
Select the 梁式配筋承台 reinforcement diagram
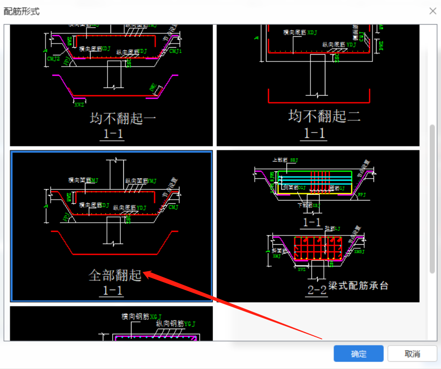tap(318, 226)
